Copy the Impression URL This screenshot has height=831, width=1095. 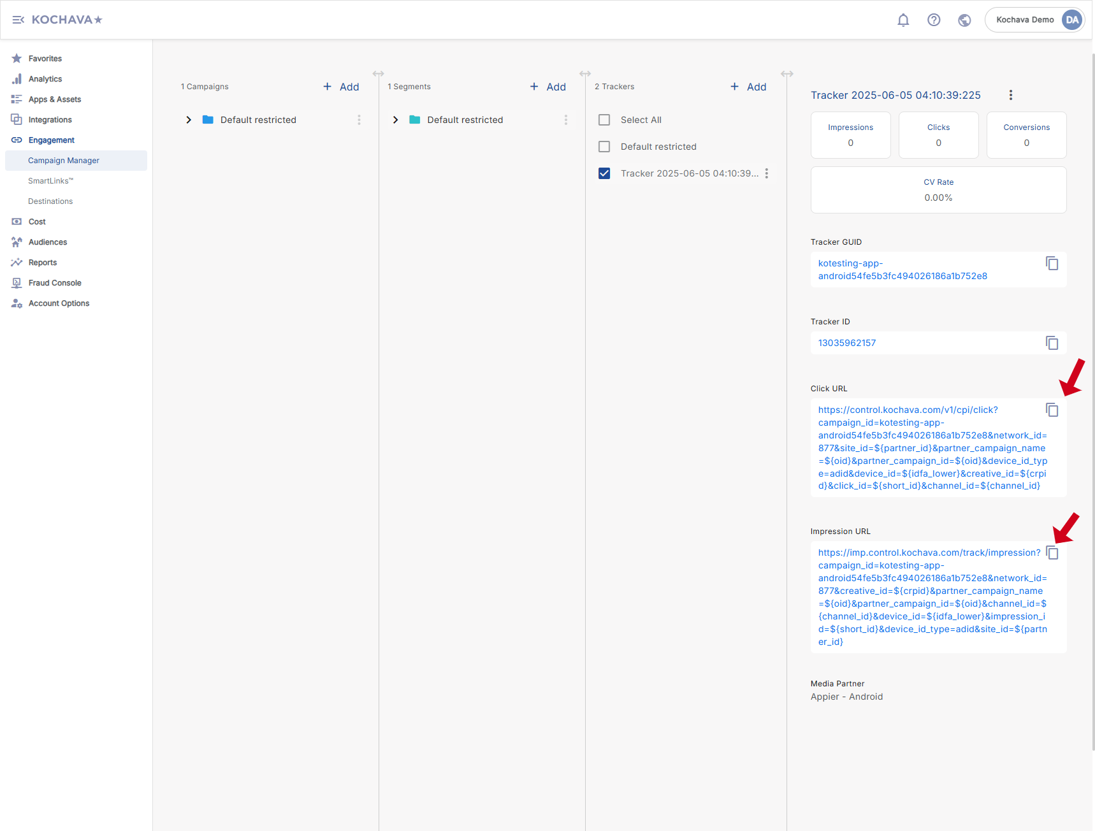[x=1052, y=553]
